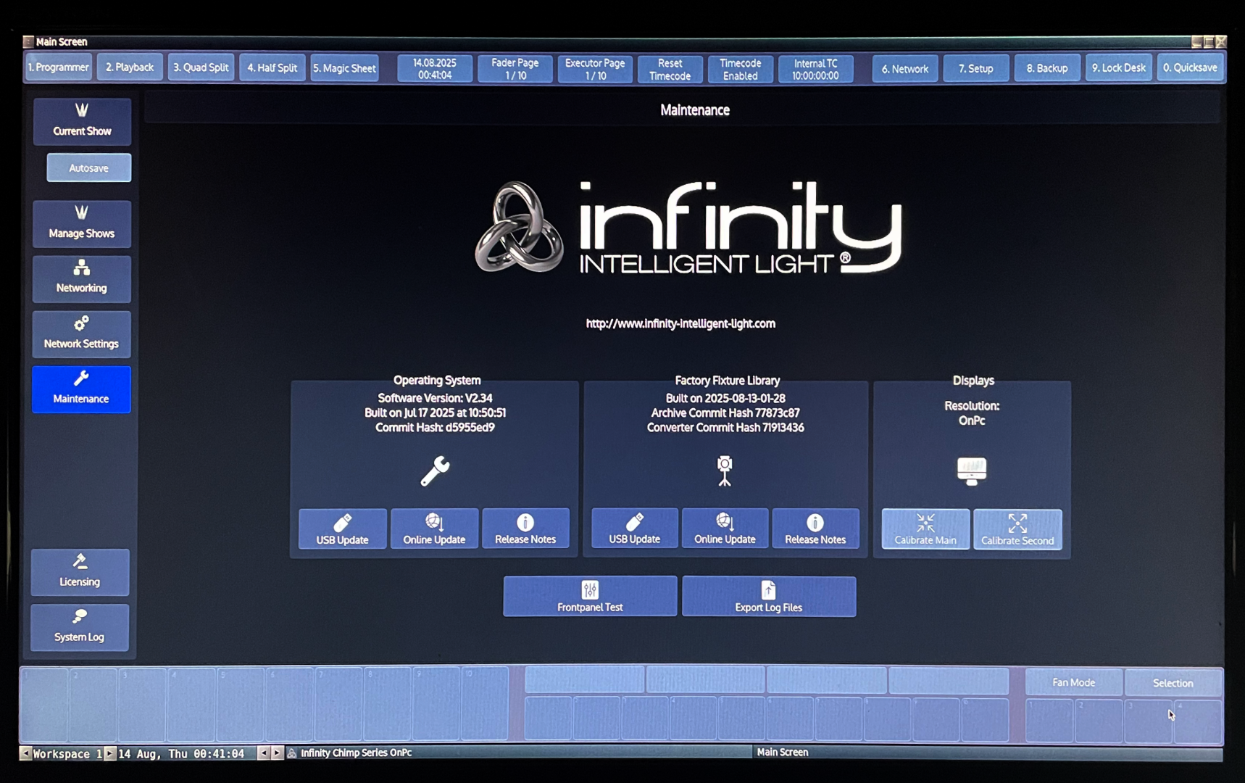Open the 7. Setup tab
The image size is (1245, 783).
point(975,68)
